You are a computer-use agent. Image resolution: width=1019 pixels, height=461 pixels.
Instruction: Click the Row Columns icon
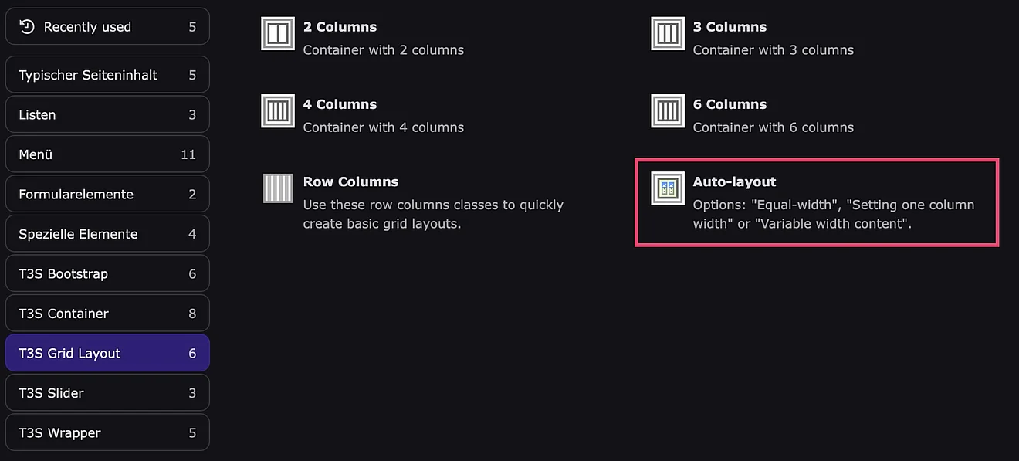pos(278,188)
